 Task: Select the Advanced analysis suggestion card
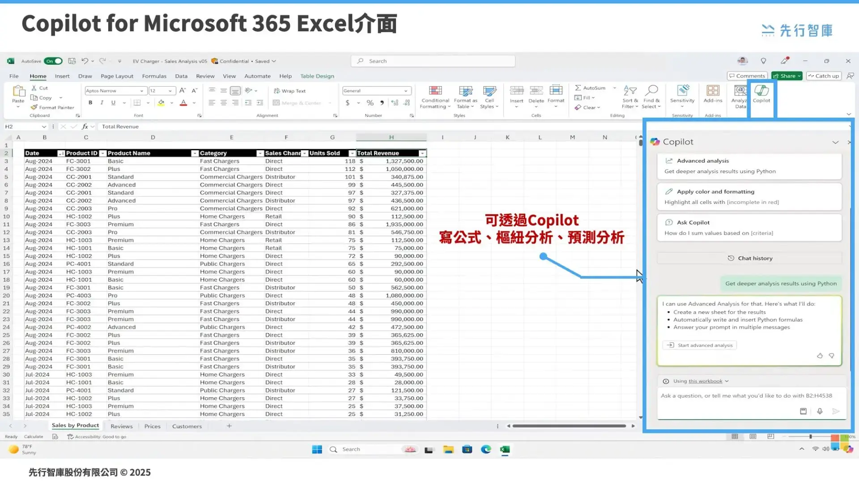pos(749,166)
